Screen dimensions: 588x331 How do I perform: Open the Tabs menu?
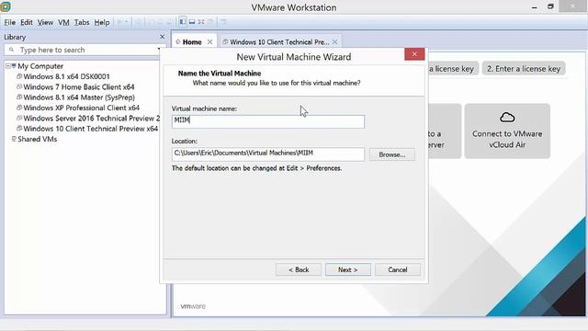click(x=82, y=22)
